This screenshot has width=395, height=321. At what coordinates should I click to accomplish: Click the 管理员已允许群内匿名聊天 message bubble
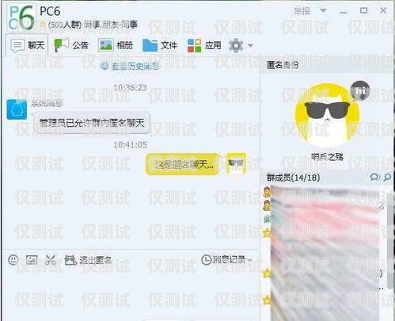click(x=92, y=123)
